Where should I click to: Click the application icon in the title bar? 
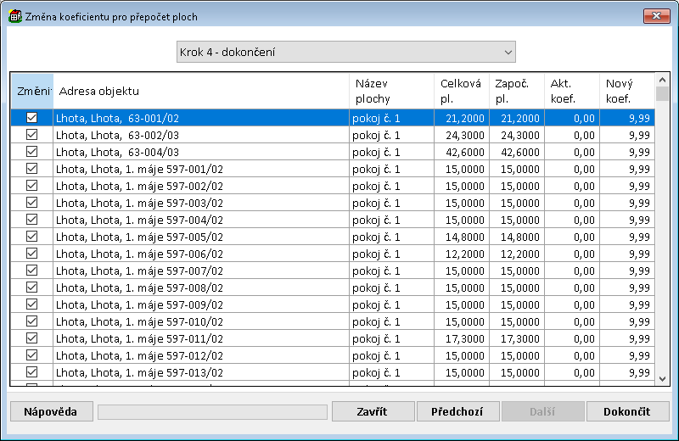[x=14, y=16]
